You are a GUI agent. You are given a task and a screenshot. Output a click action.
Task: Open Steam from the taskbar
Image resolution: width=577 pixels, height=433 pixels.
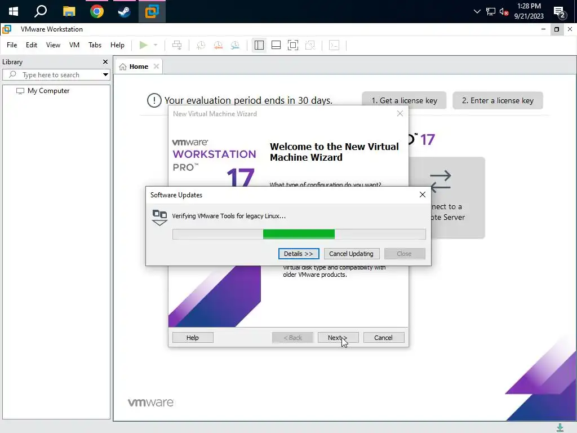click(x=124, y=11)
